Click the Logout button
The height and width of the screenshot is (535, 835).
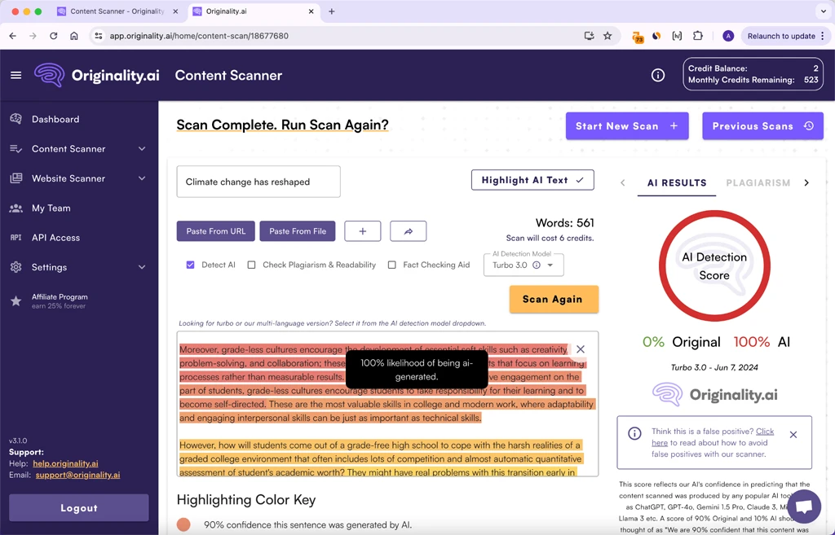(79, 508)
